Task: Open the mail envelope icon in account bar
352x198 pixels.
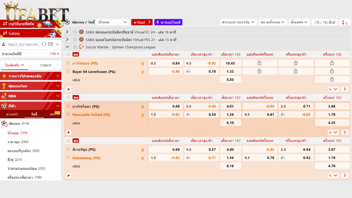Action: (51, 44)
